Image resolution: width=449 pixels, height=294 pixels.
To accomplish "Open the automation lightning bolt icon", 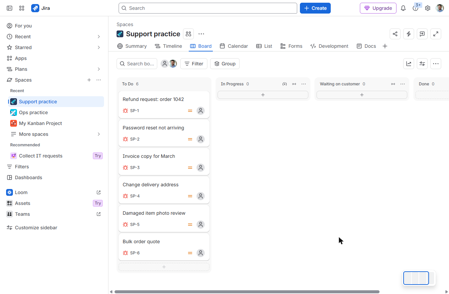I will point(409,34).
